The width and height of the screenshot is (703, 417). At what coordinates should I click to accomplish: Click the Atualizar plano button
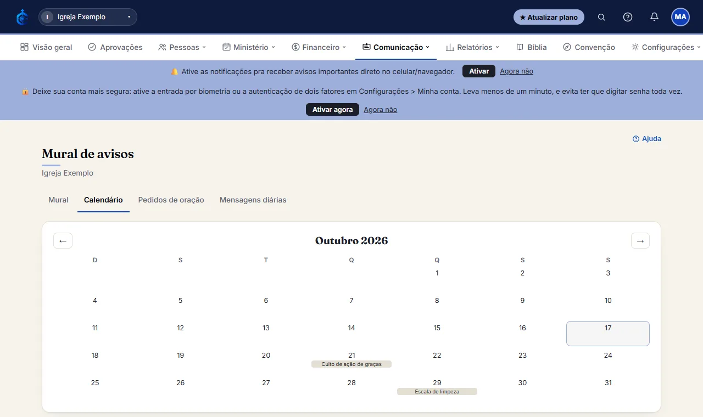(x=549, y=17)
